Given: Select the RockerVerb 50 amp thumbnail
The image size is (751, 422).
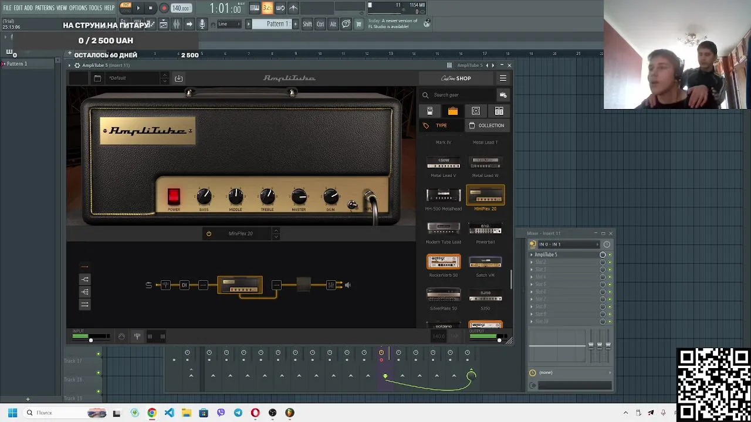Looking at the screenshot, I should 444,262.
